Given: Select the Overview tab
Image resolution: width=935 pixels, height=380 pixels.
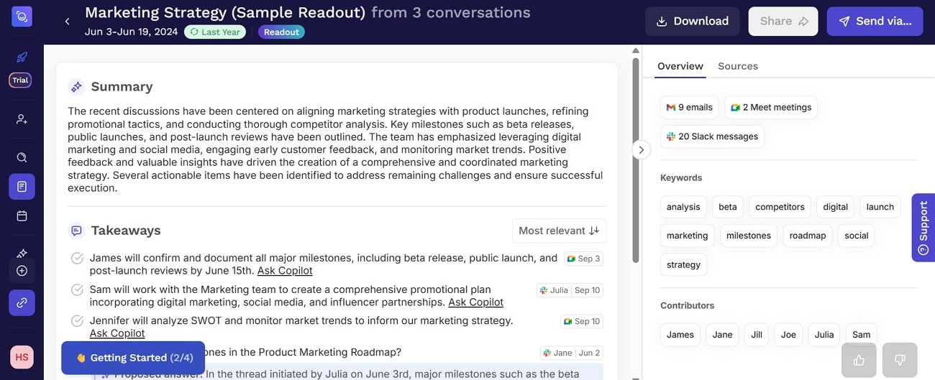Looking at the screenshot, I should coord(680,66).
